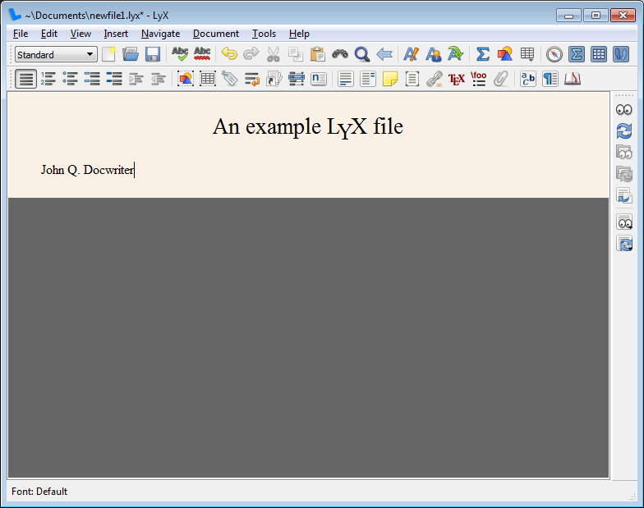Viewport: 644px width, 508px height.
Task: Insert table float icon
Action: (208, 79)
